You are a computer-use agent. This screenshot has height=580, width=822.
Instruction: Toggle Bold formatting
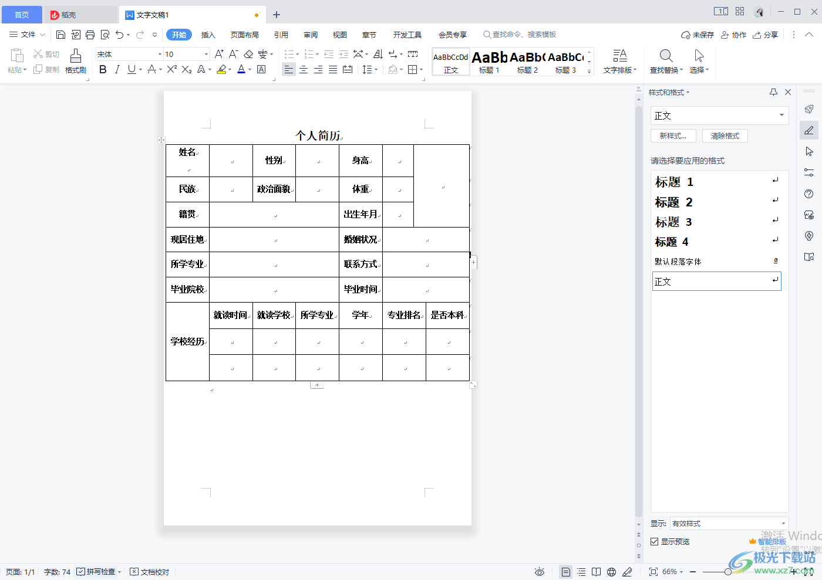(103, 69)
